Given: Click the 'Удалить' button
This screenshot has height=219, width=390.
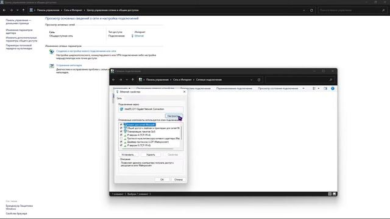Looking at the screenshot, I should (151, 155).
